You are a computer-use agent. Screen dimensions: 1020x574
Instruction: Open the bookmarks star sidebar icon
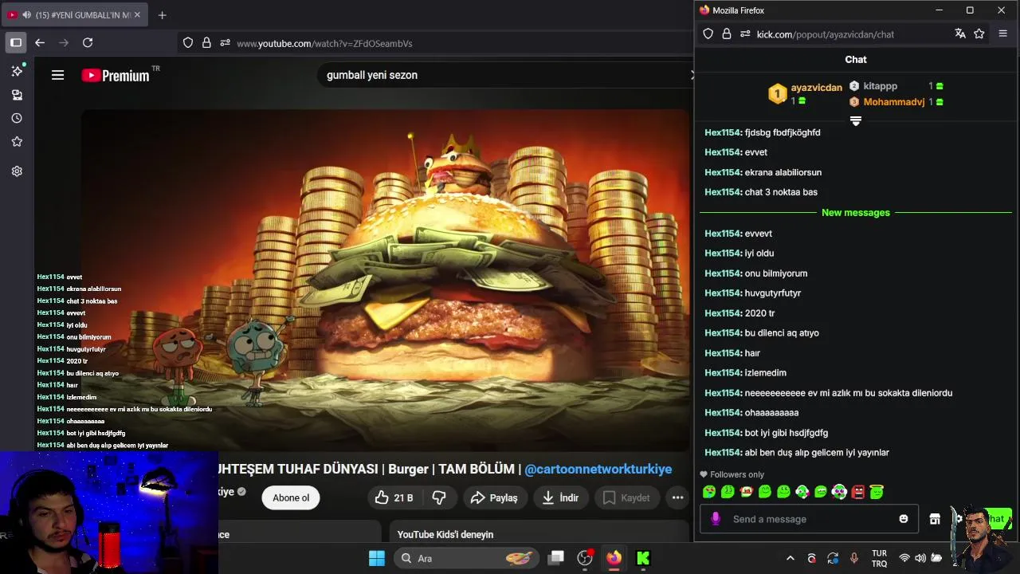click(x=17, y=141)
